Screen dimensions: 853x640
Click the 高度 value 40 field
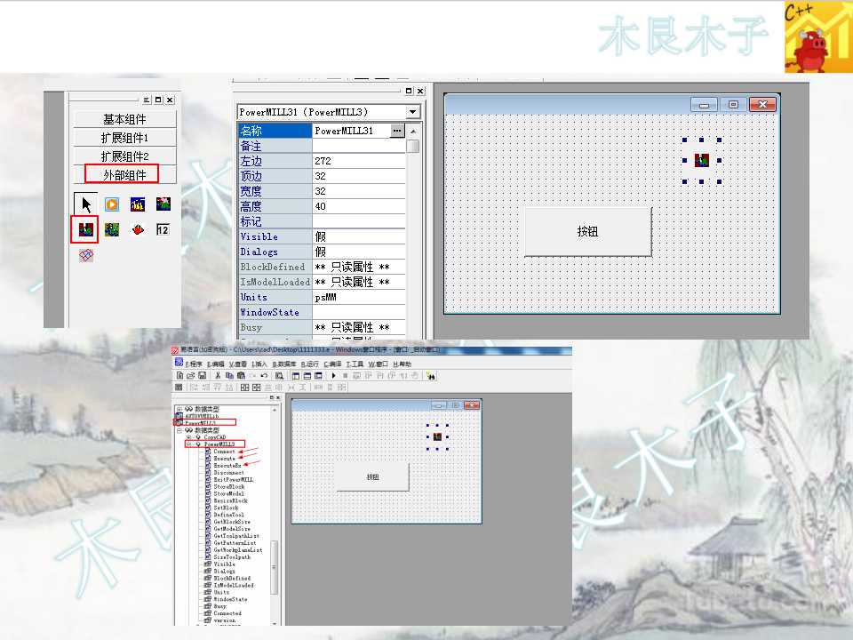358,206
